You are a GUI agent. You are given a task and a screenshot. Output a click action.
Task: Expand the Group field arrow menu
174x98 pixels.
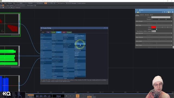(171, 17)
